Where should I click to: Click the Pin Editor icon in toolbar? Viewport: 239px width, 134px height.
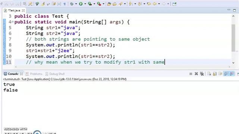(x=174, y=4)
